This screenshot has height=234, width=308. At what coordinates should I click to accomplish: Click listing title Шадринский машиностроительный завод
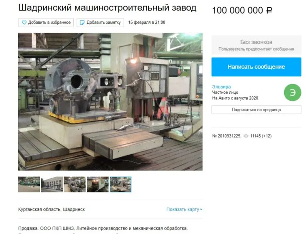tap(107, 8)
